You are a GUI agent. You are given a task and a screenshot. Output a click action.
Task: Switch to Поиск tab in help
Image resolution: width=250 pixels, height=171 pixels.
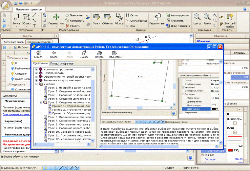click(x=54, y=63)
